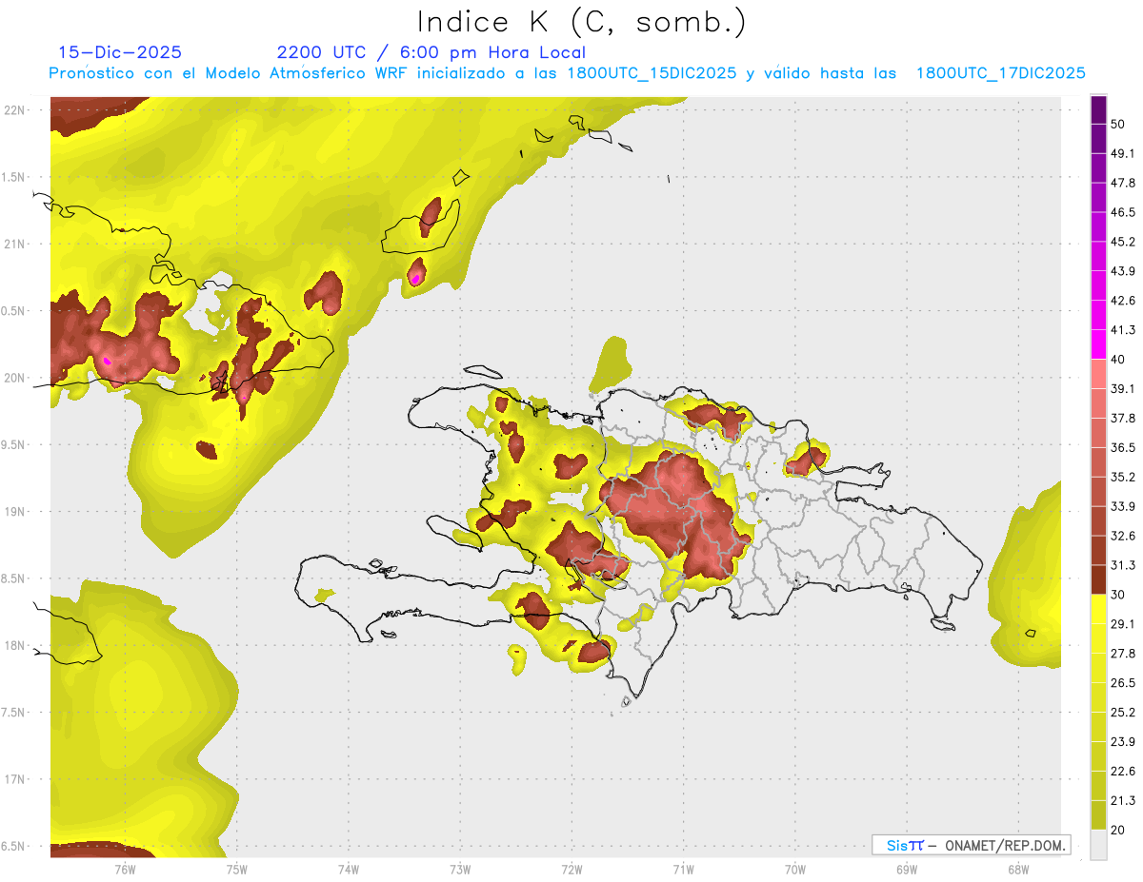The height and width of the screenshot is (882, 1143).
Task: Click the color bar value "29.1"
Action: [x=1123, y=624]
